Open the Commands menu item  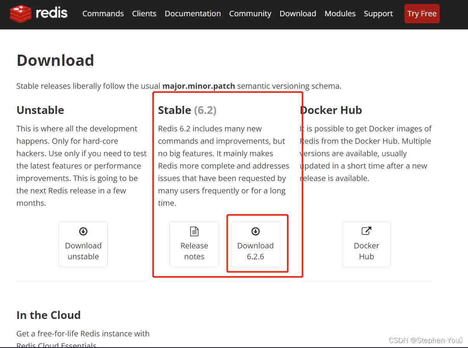pyautogui.click(x=103, y=14)
